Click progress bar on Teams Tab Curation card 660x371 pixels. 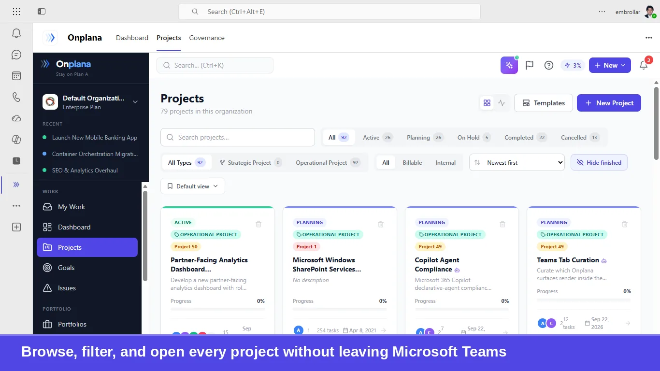[584, 300]
